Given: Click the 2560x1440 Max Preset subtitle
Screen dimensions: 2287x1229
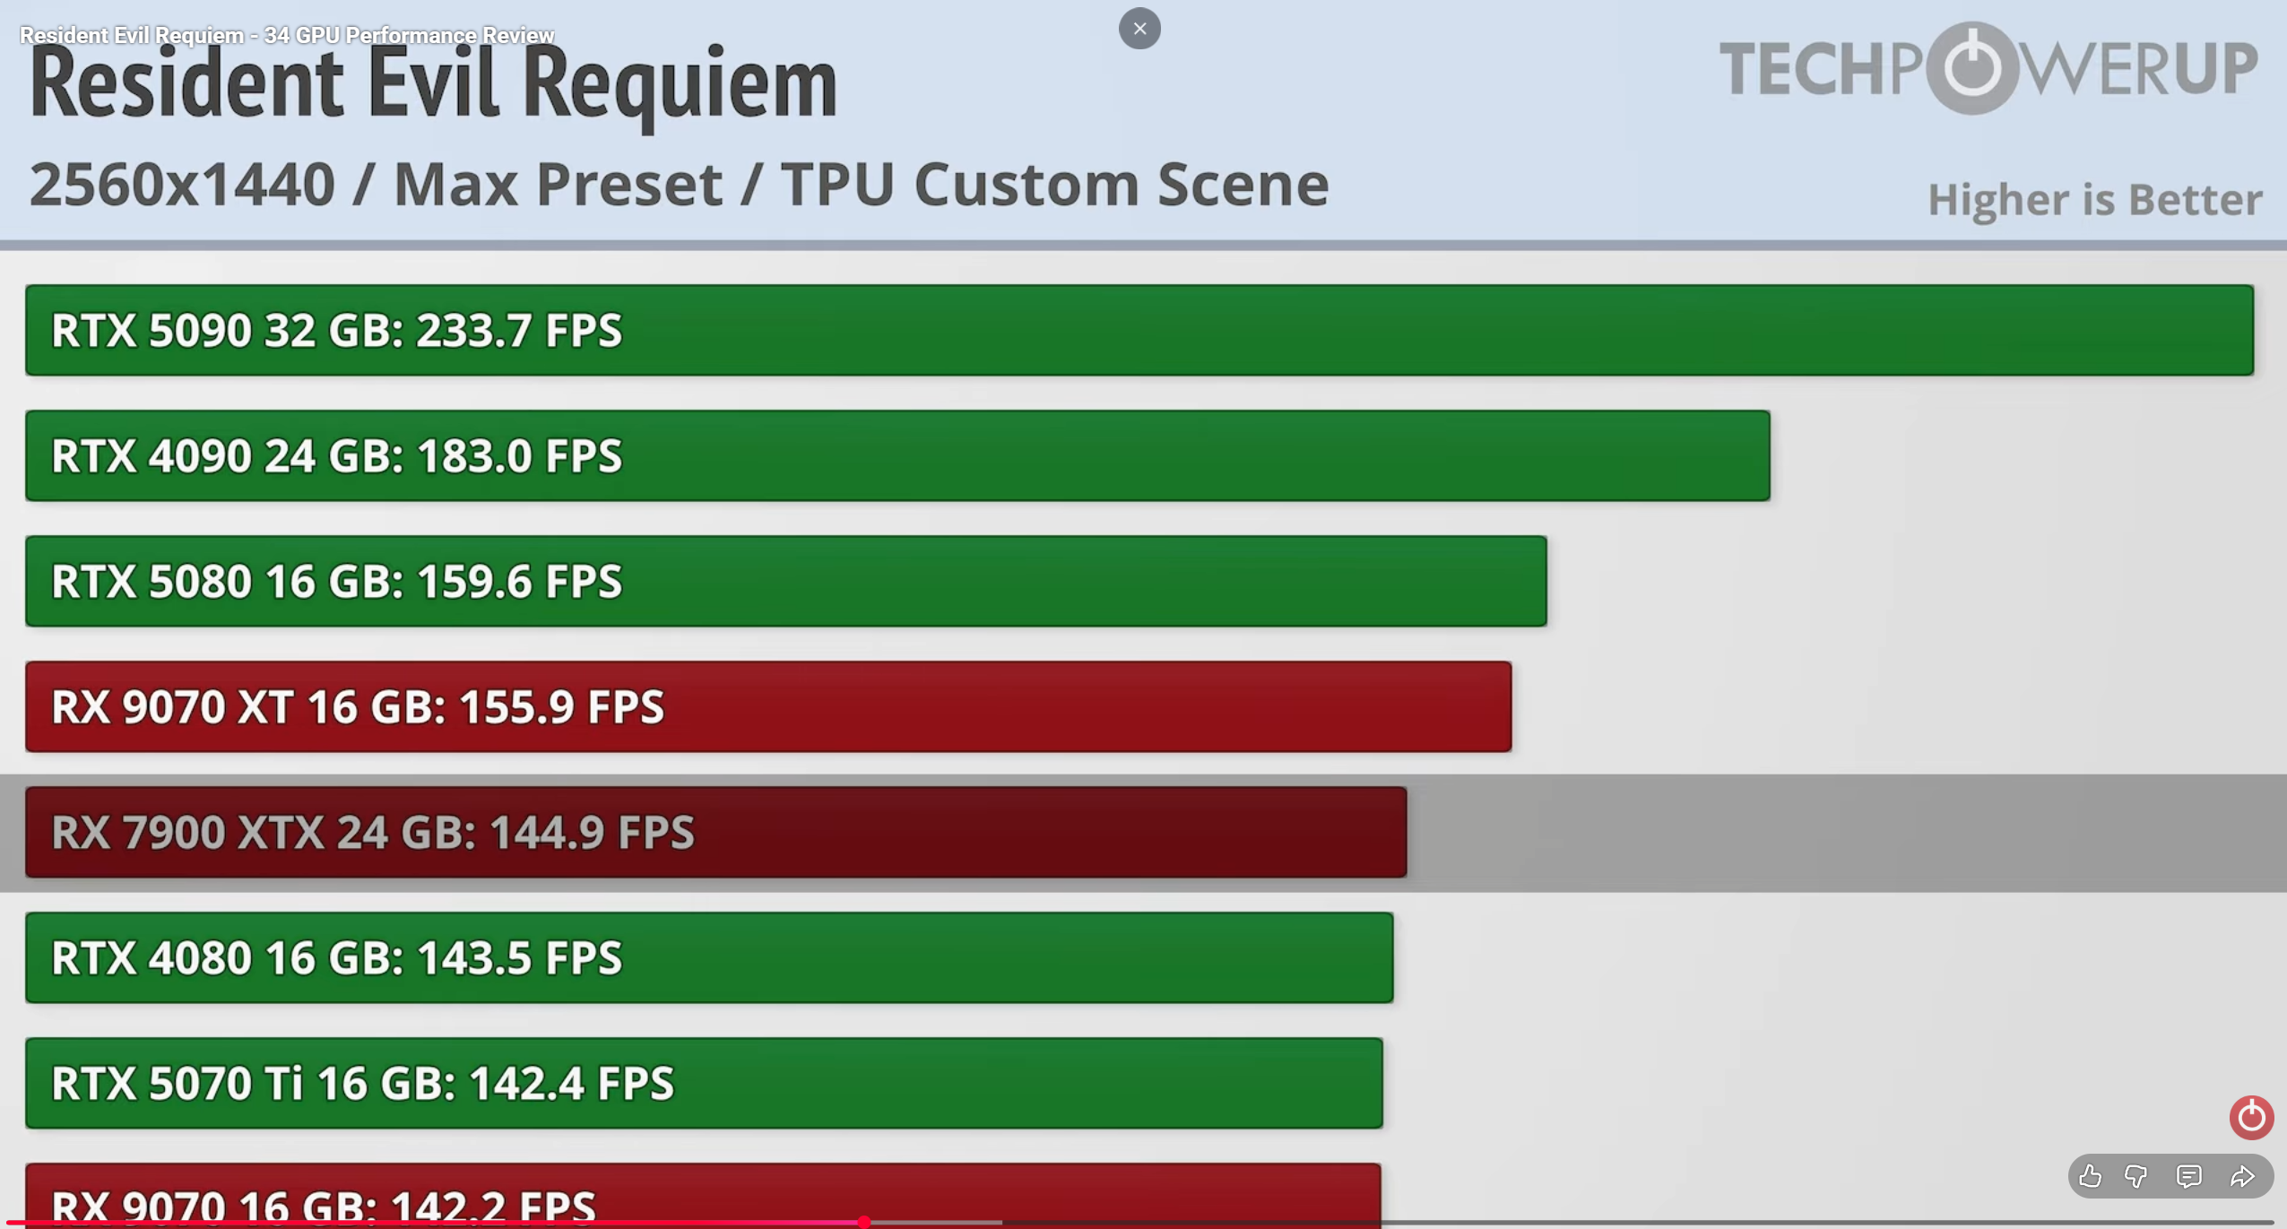Looking at the screenshot, I should click(679, 185).
